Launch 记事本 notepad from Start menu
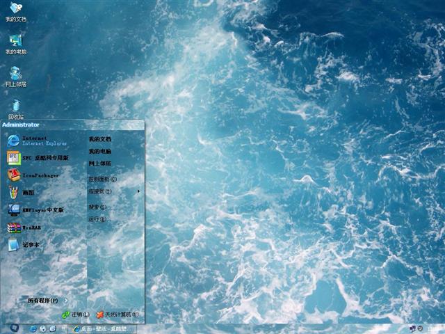This screenshot has width=445, height=334. (x=23, y=245)
